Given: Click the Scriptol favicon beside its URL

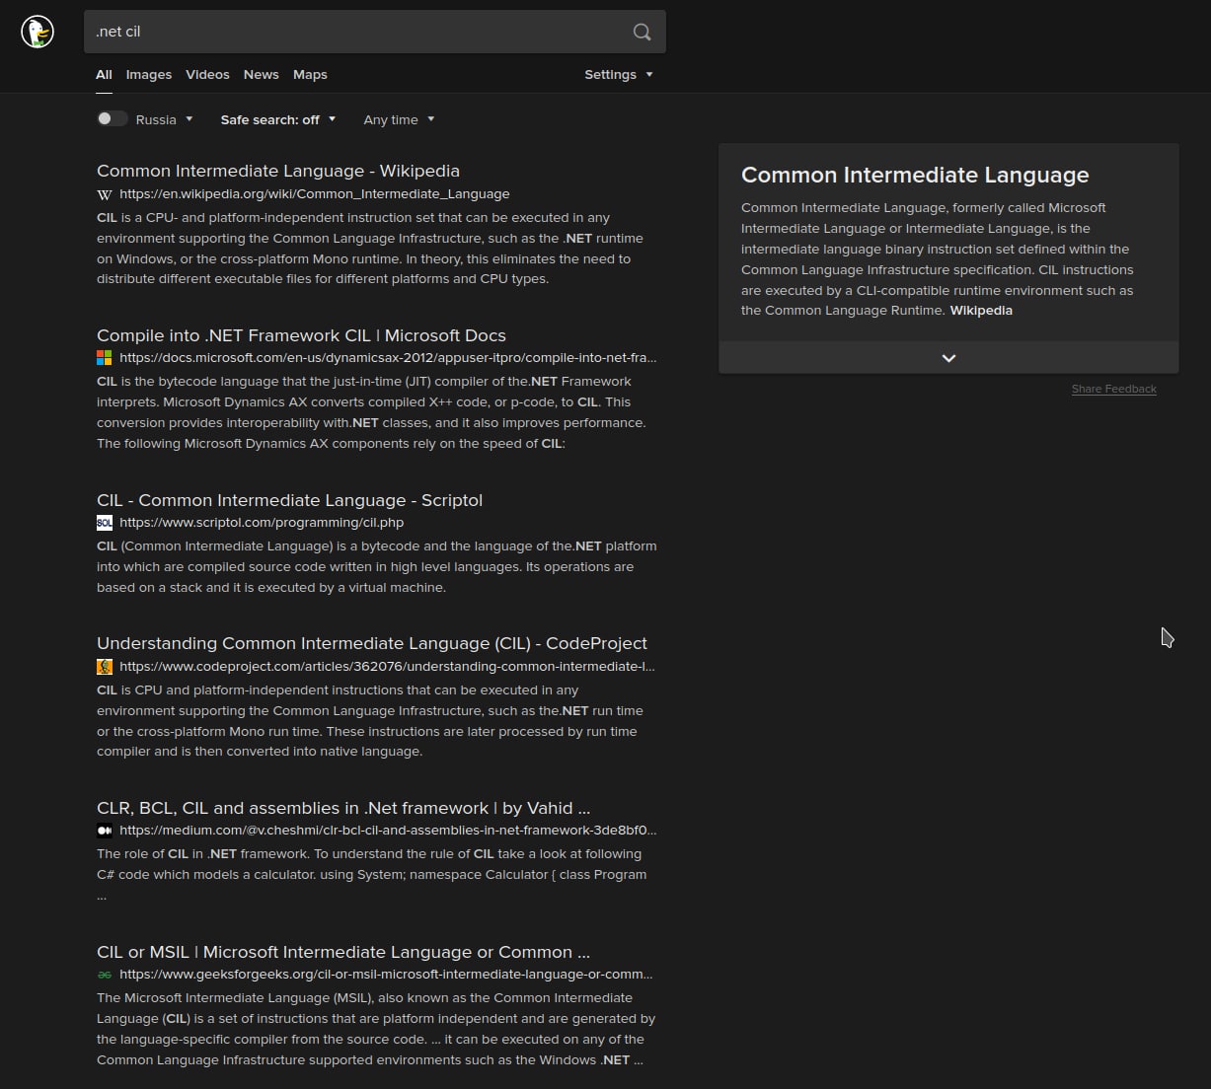Looking at the screenshot, I should [105, 523].
